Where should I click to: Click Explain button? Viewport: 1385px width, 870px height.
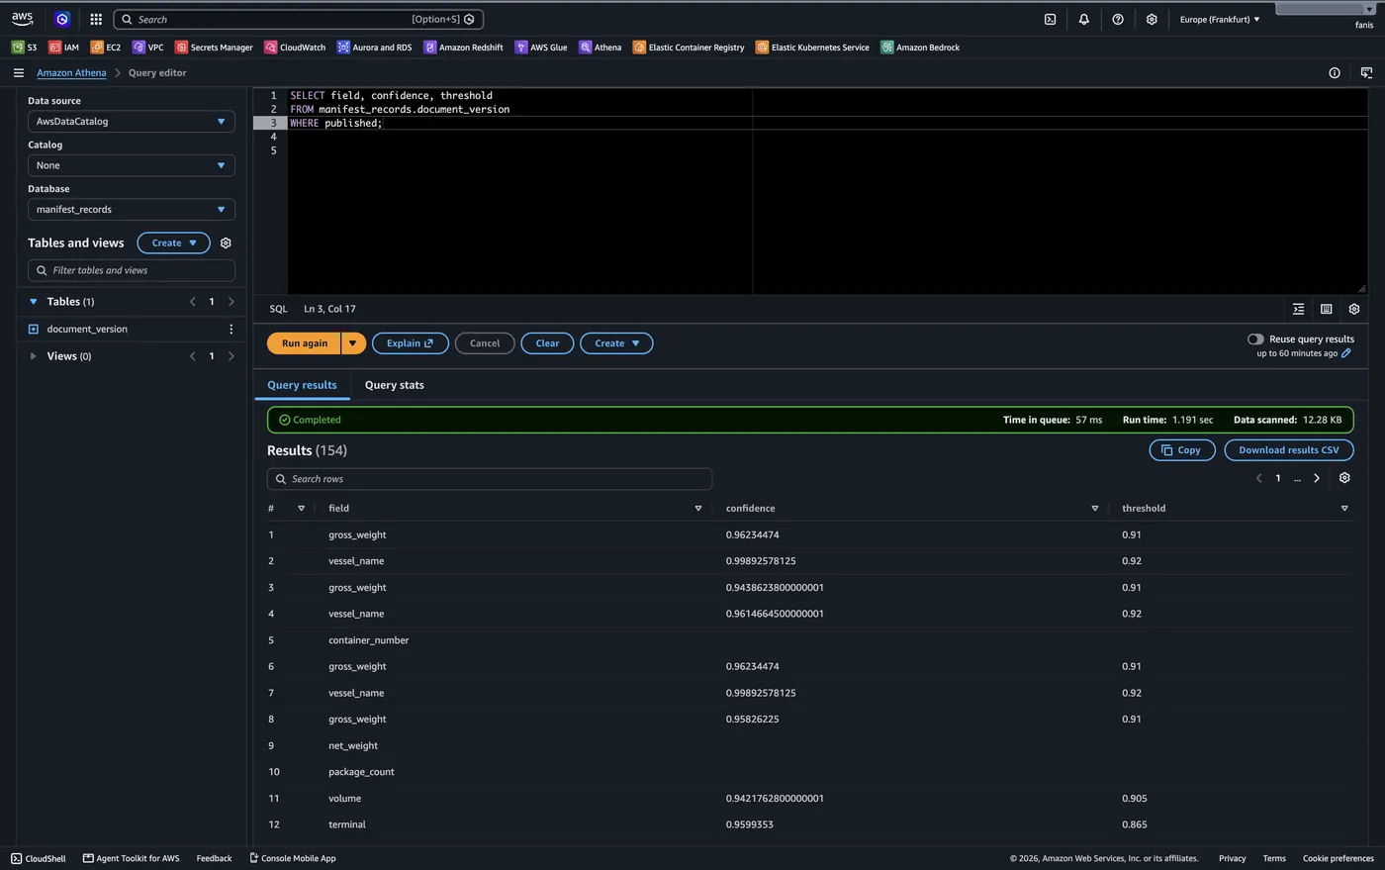[410, 343]
